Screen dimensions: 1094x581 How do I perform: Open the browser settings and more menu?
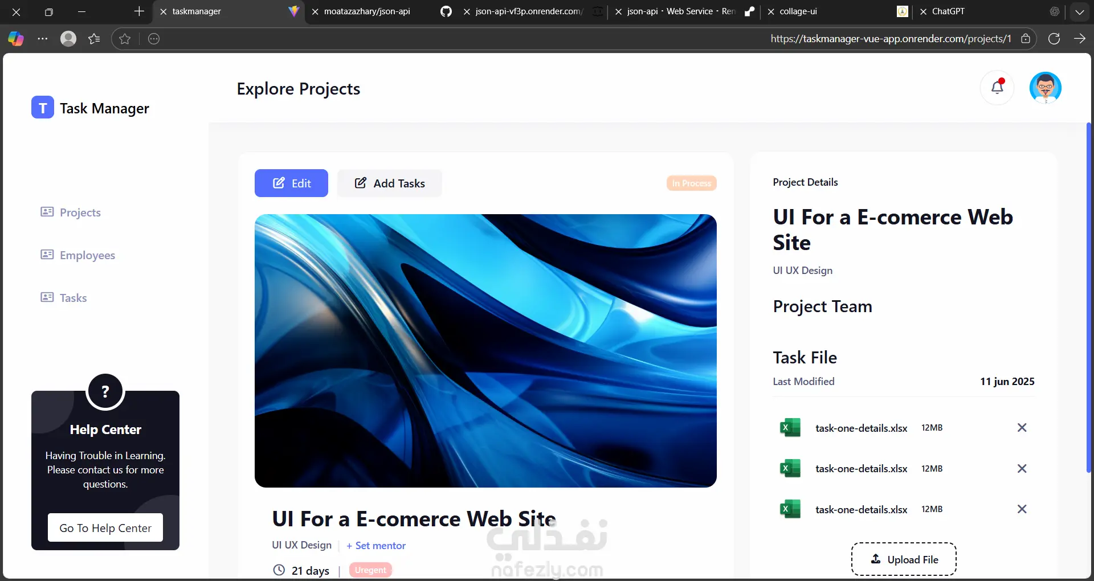click(x=43, y=39)
